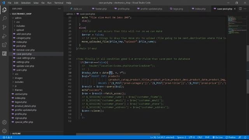Screen dimensions: 249x140
Task: Click the Prettier status bar item
Action: click(x=231, y=137)
